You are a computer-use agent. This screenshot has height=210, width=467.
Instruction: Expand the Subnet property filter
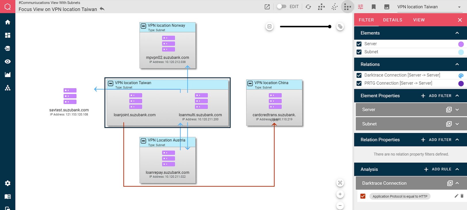(457, 124)
